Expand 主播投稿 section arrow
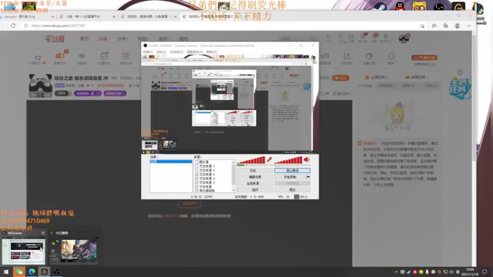This screenshot has width=493, height=277. [387, 78]
